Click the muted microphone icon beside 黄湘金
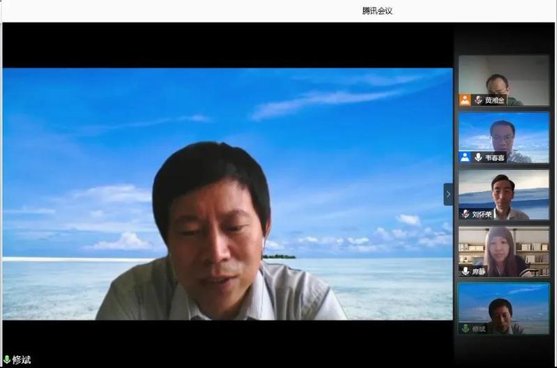Image resolution: width=557 pixels, height=368 pixels. tap(478, 100)
